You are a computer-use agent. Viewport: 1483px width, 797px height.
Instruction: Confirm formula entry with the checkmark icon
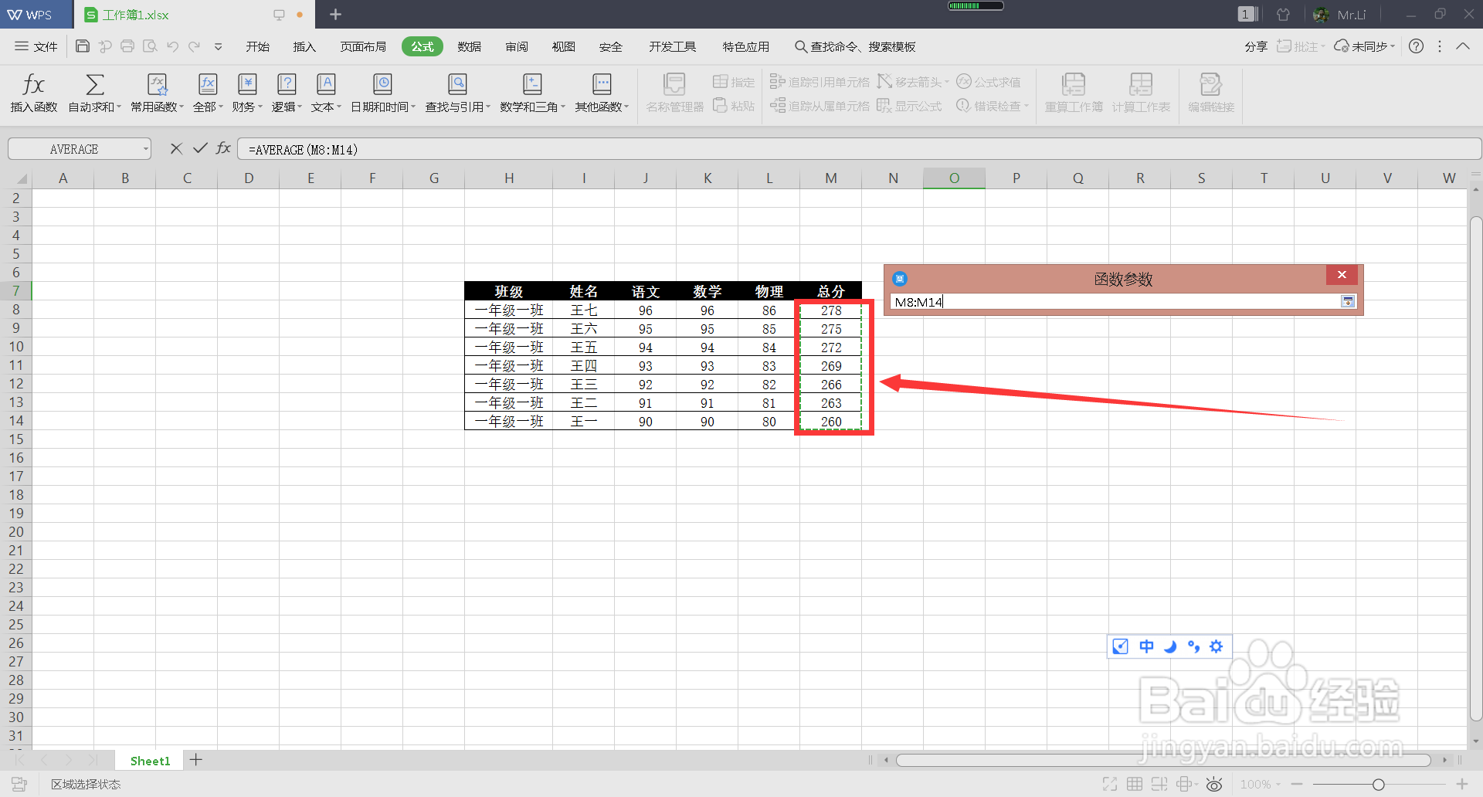click(x=200, y=148)
